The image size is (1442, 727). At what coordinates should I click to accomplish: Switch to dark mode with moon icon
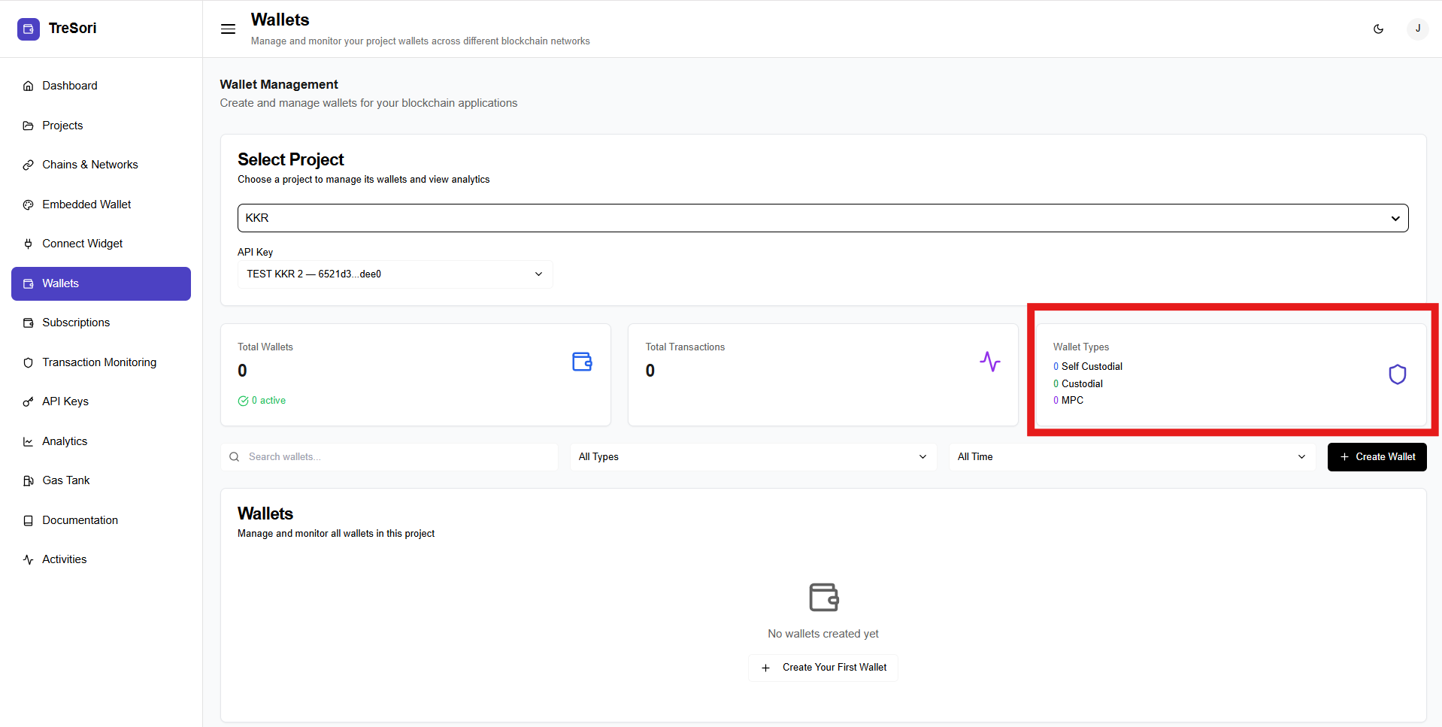1378,29
